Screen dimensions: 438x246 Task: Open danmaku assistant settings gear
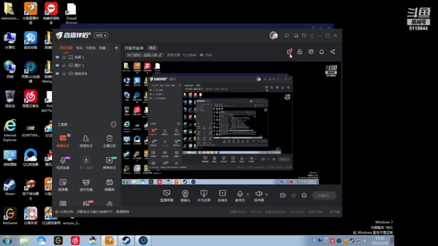tap(69, 135)
